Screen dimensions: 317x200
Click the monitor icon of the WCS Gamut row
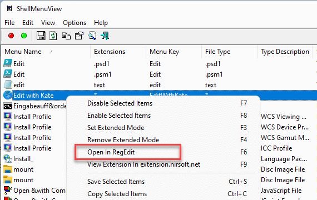(8, 137)
